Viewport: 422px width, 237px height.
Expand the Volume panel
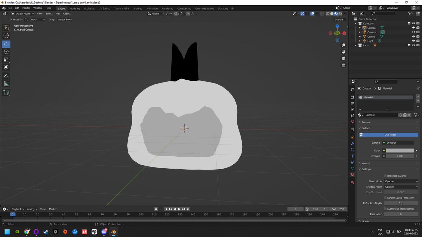pyautogui.click(x=366, y=163)
